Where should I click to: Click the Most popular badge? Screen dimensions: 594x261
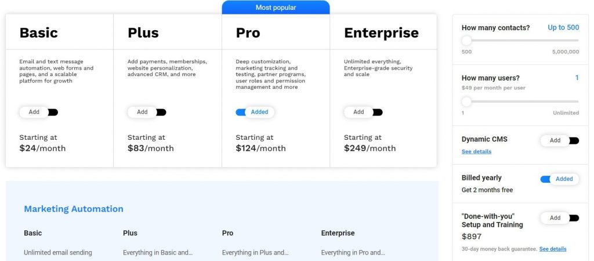[x=276, y=8]
